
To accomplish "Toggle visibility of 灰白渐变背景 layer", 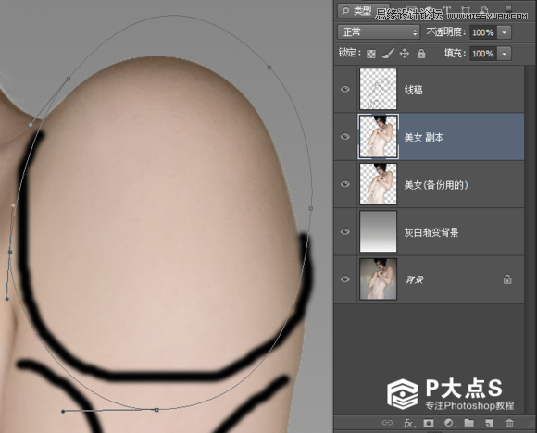I will (x=345, y=231).
